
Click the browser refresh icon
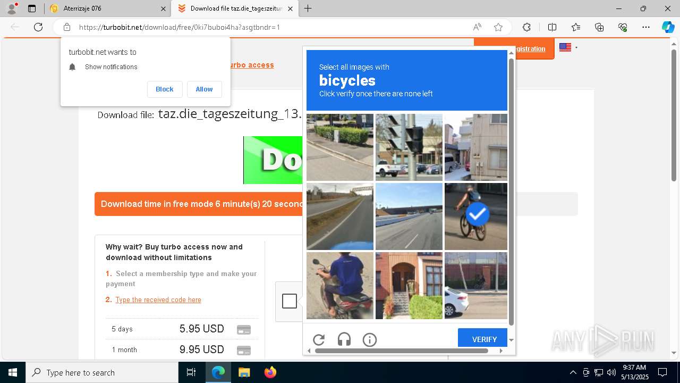click(38, 27)
